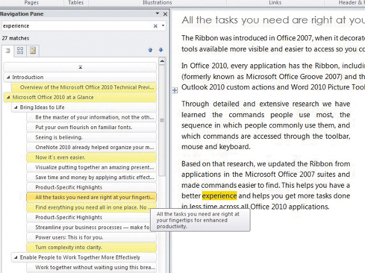Image resolution: width=365 pixels, height=273 pixels.
Task: Select Save time and money heading
Action: (x=91, y=177)
